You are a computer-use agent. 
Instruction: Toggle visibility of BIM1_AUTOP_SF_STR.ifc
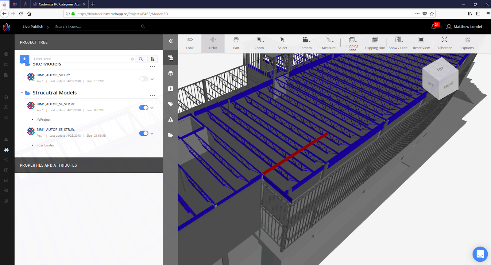[x=144, y=108]
